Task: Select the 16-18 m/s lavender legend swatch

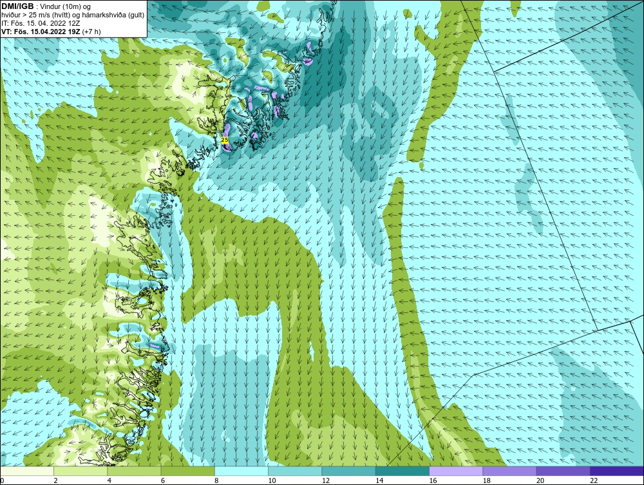Action: coord(456,471)
